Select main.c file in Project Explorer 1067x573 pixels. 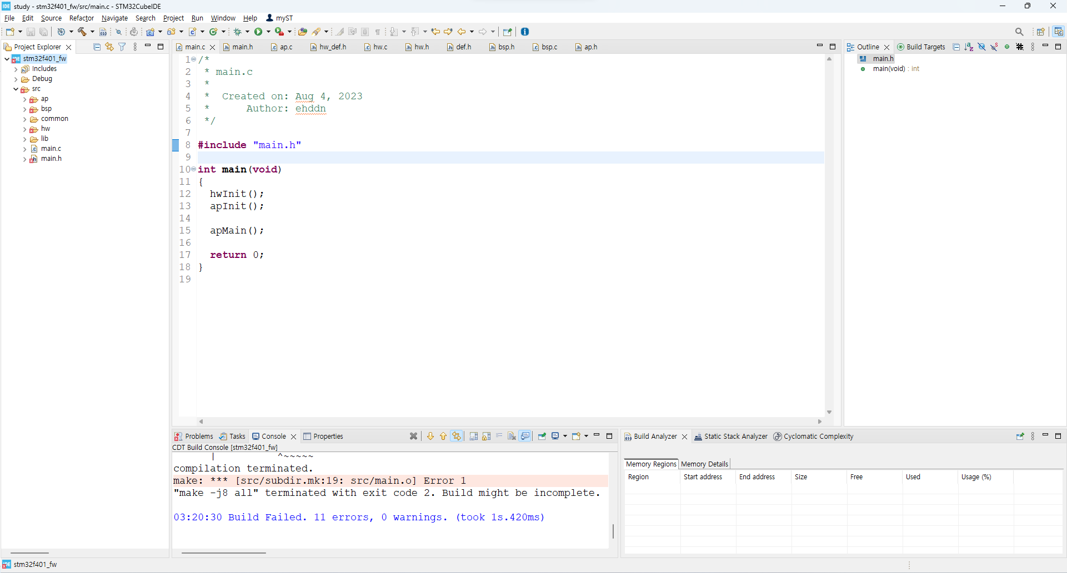coord(51,149)
